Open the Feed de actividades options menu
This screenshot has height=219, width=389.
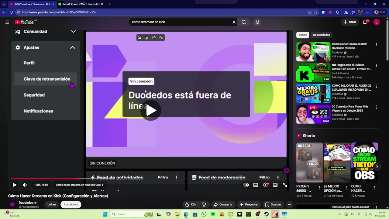(177, 177)
